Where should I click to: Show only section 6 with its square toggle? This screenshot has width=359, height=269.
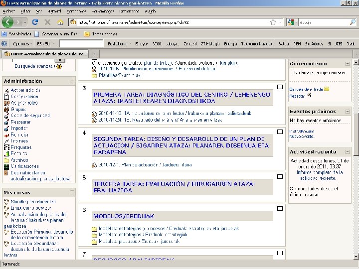[280, 209]
